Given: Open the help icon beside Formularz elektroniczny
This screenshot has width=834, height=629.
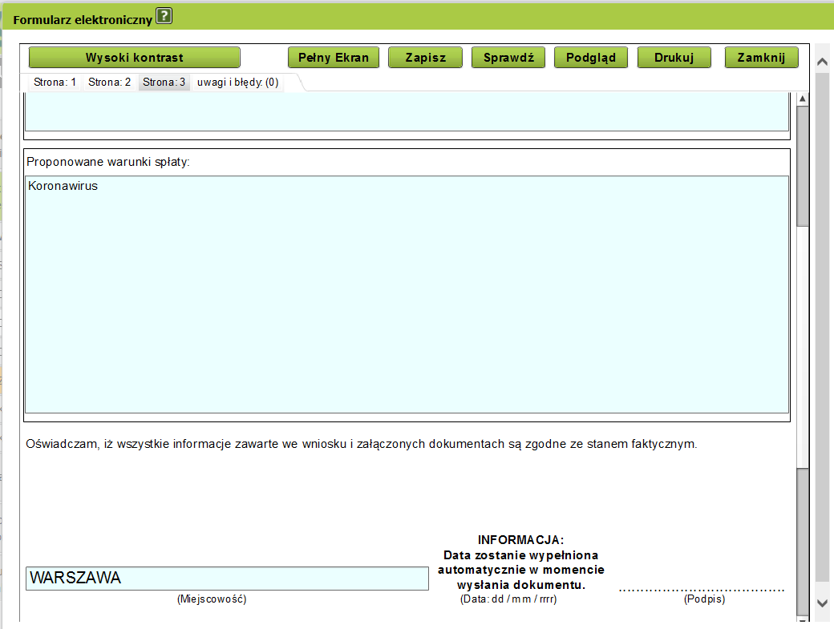Looking at the screenshot, I should (164, 15).
